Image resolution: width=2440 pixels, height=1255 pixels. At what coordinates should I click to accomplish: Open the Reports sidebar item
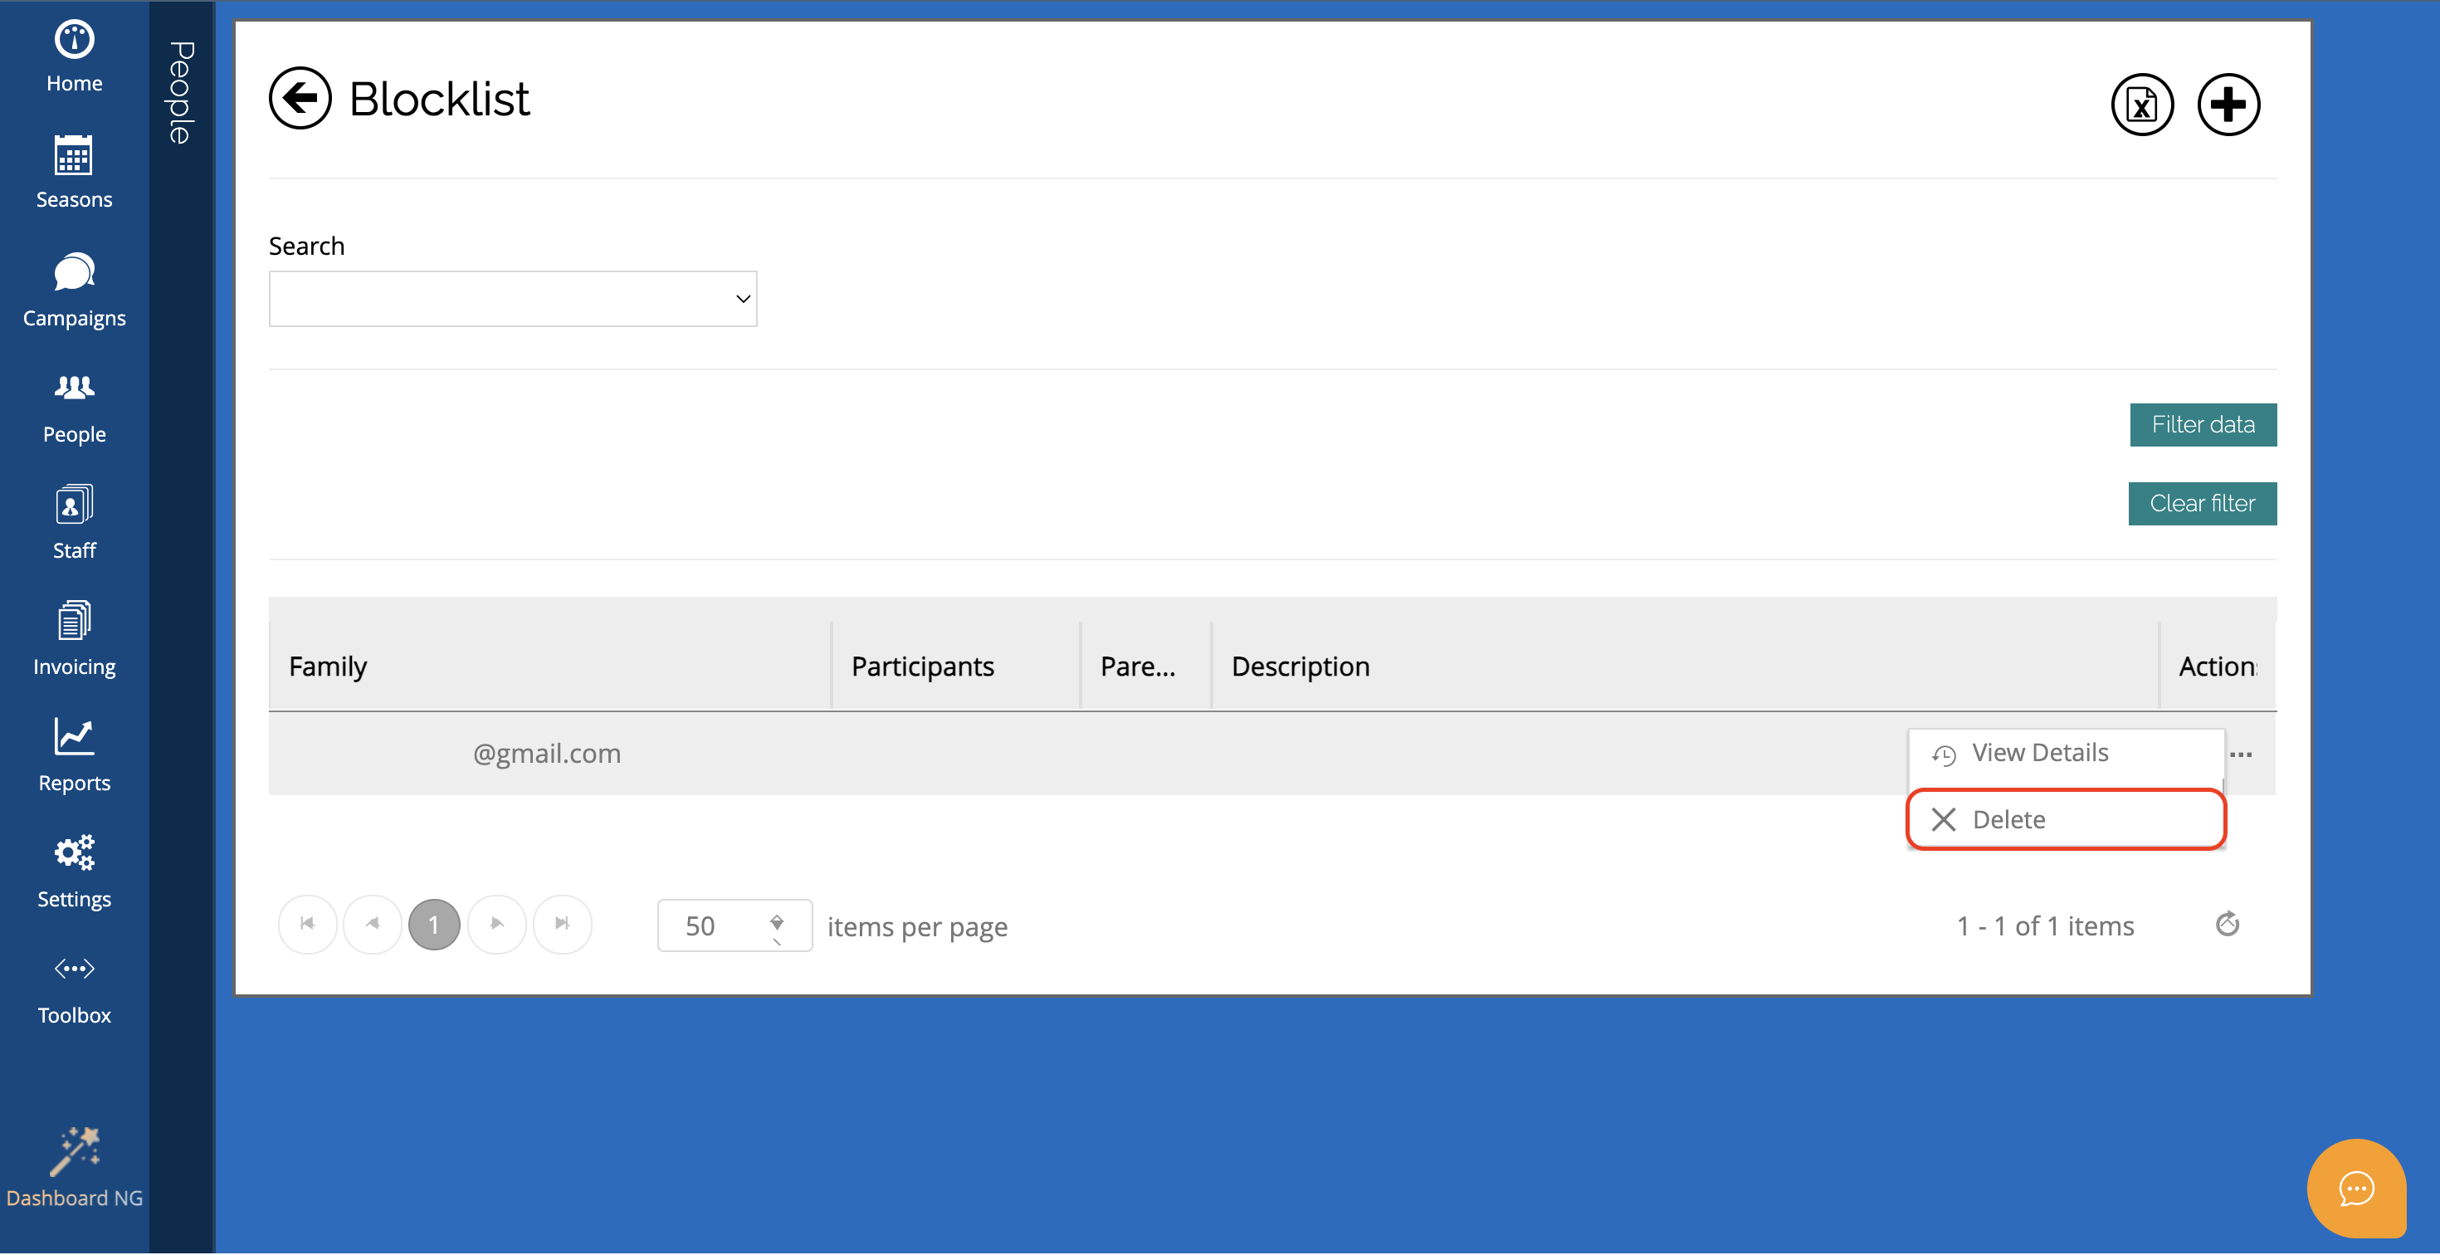point(74,754)
